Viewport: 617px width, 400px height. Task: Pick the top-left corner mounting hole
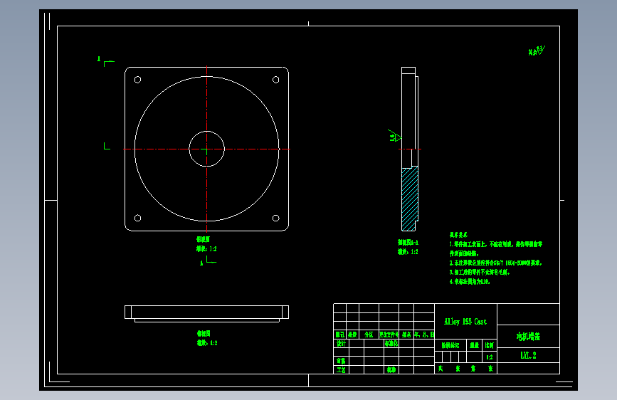point(138,80)
